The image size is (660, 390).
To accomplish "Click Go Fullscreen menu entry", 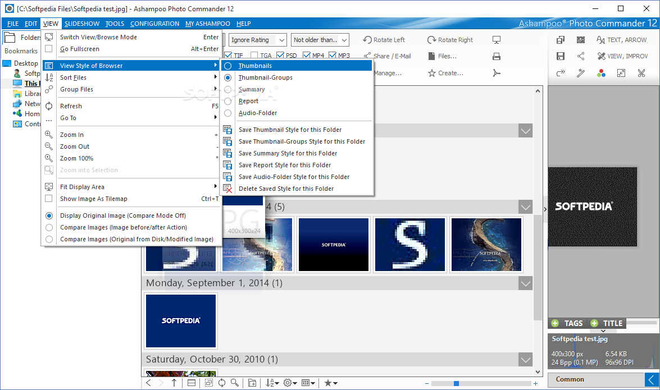I will pyautogui.click(x=132, y=49).
